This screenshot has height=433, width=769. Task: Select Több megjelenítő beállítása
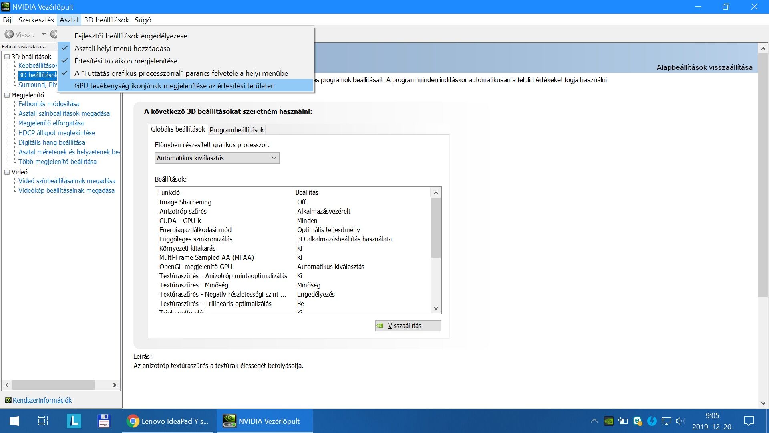(57, 162)
